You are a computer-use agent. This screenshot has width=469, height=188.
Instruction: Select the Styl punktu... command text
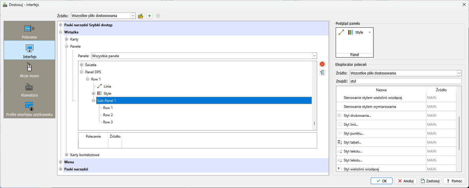pyautogui.click(x=354, y=133)
